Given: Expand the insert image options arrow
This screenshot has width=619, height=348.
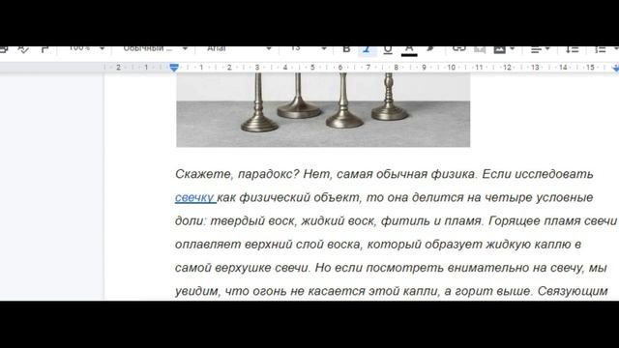Looking at the screenshot, I should 512,49.
